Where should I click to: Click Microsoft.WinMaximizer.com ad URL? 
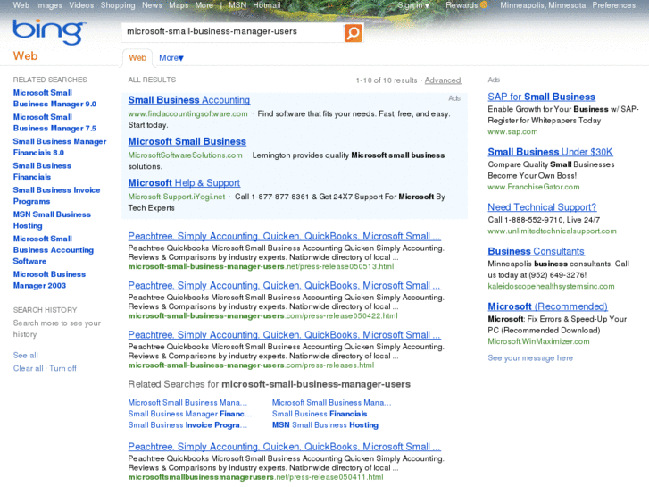pos(538,341)
